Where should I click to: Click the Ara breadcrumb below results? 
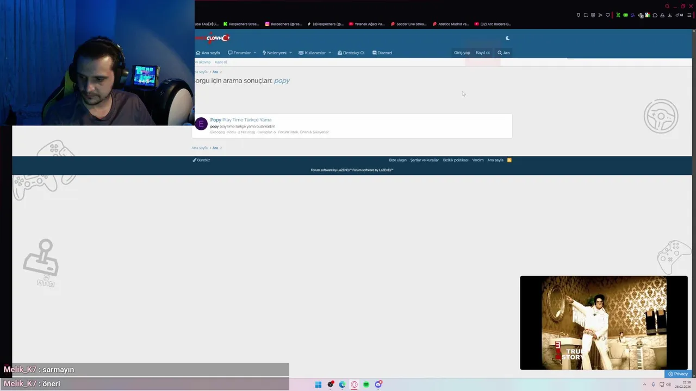tap(215, 148)
